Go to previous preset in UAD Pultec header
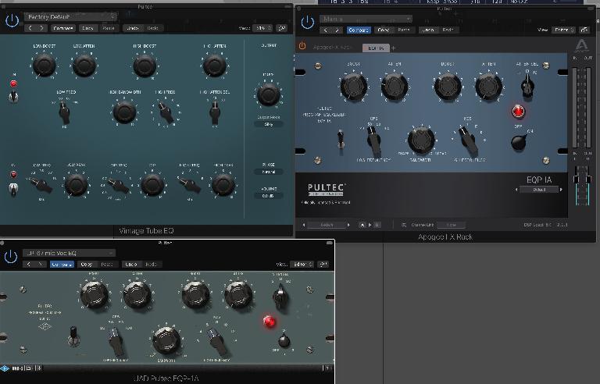This screenshot has height=384, width=600. (x=29, y=265)
